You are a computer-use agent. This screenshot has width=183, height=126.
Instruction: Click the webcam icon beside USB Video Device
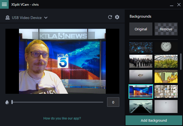coord(8,18)
